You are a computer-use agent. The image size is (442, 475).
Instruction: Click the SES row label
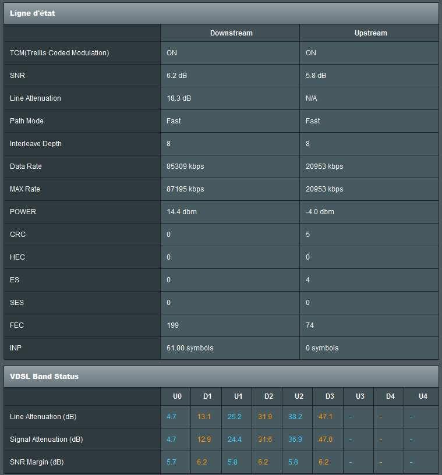[17, 303]
